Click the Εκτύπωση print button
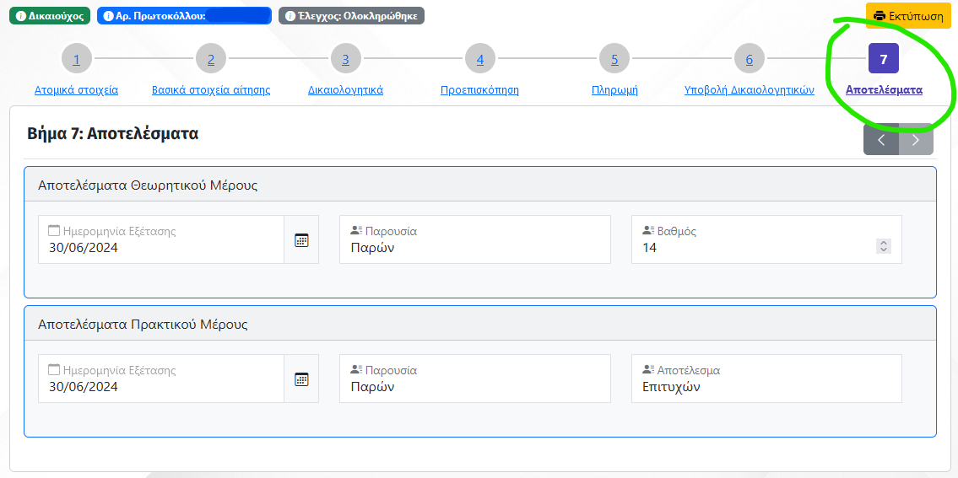 908,16
